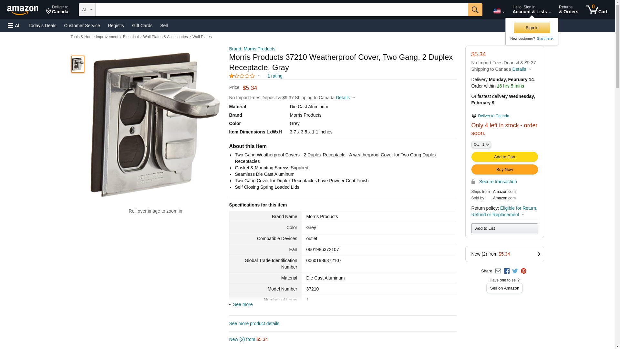This screenshot has height=349, width=620.
Task: Click into the search input field
Action: [x=281, y=10]
